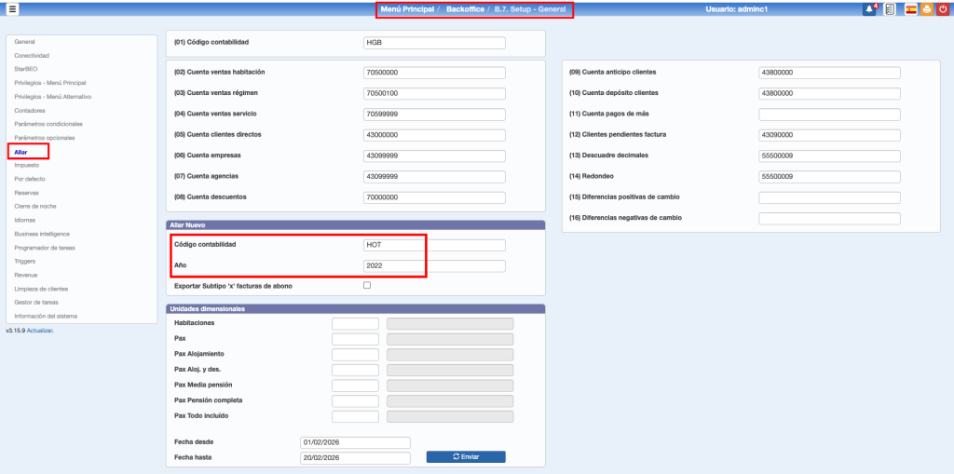
Task: Open the hamburger menu icon
Action: click(13, 9)
